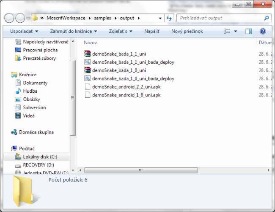Click the Dátum column header
The width and height of the screenshot is (275, 212).
265,43
